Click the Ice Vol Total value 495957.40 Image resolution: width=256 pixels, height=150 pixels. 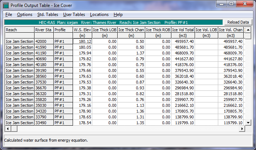point(184,41)
